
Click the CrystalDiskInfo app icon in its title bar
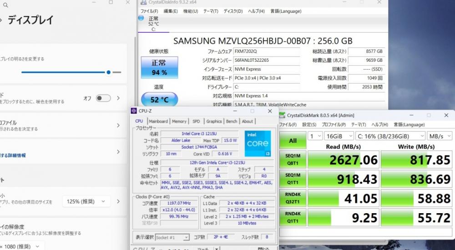(143, 2)
